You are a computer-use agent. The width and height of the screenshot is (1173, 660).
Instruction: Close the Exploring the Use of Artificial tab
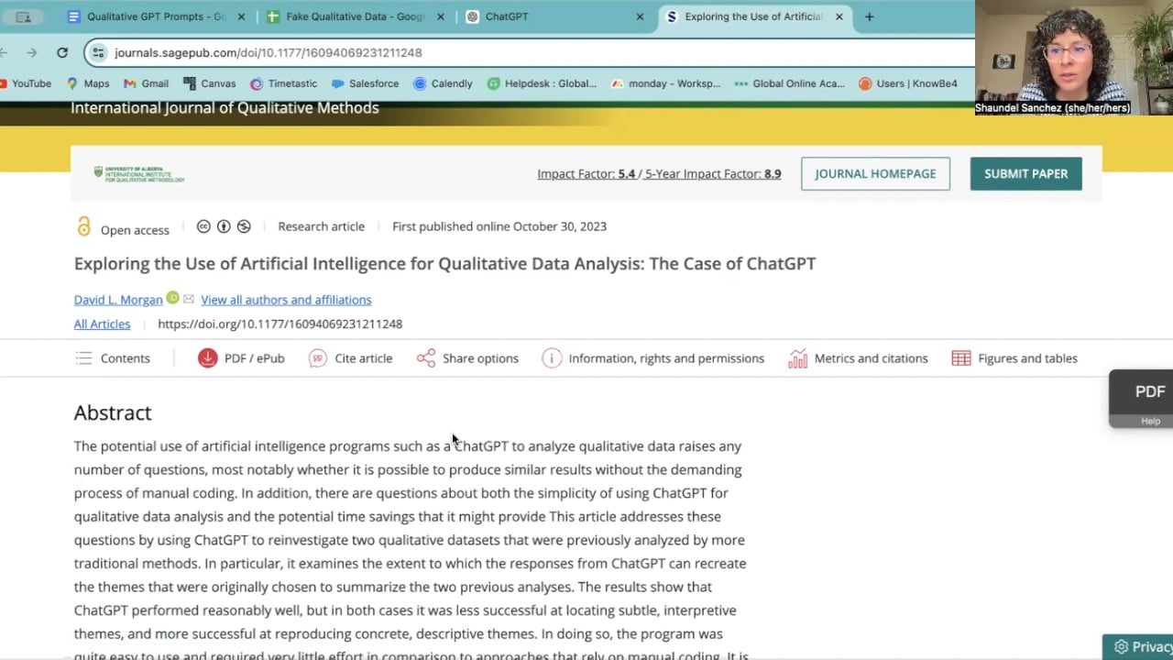pyautogui.click(x=839, y=16)
